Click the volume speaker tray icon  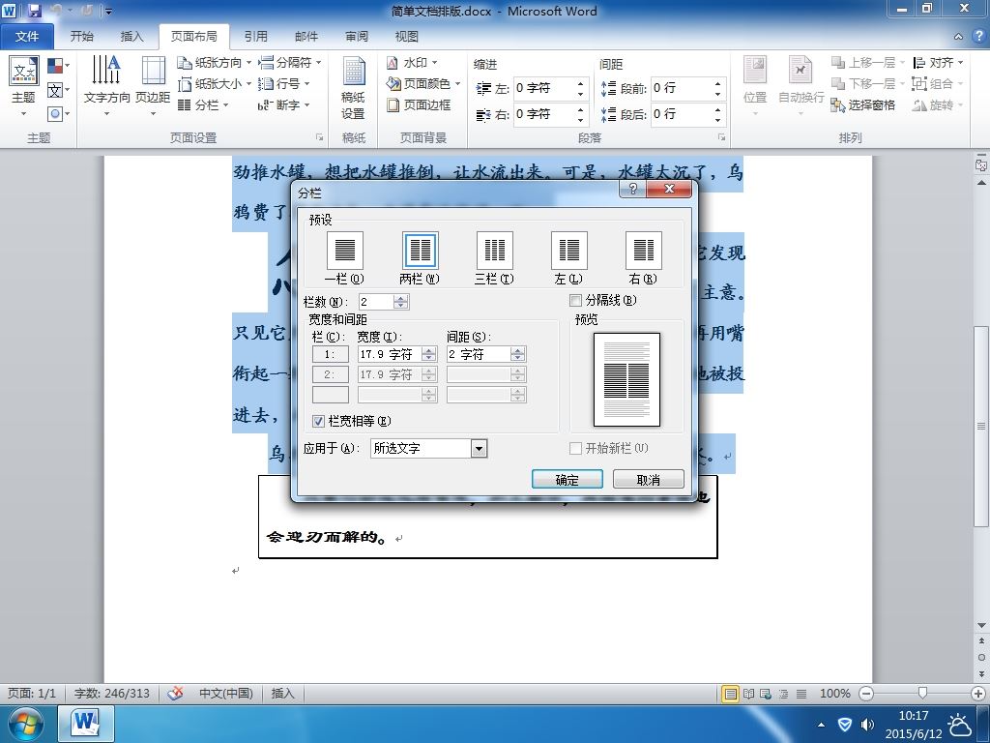(868, 724)
